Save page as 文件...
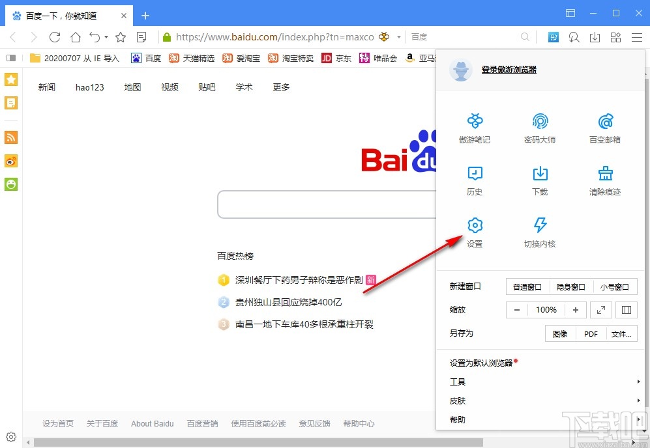Viewport: 650px width, 448px height. (x=621, y=334)
